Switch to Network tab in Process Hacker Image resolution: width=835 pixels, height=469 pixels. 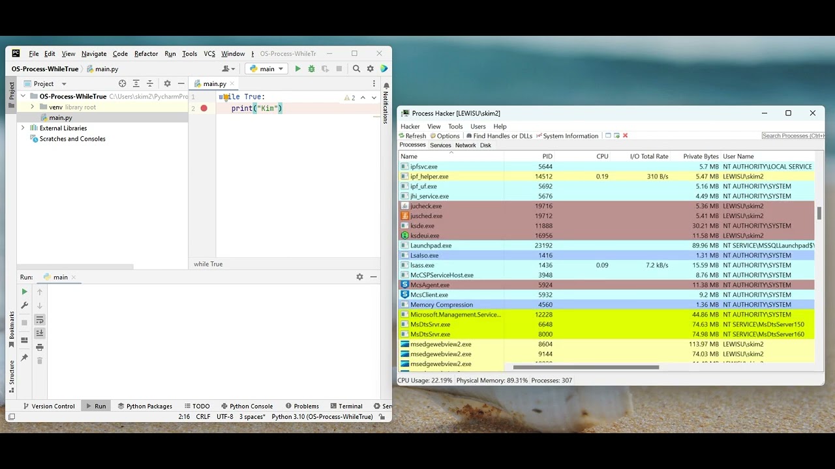(466, 145)
